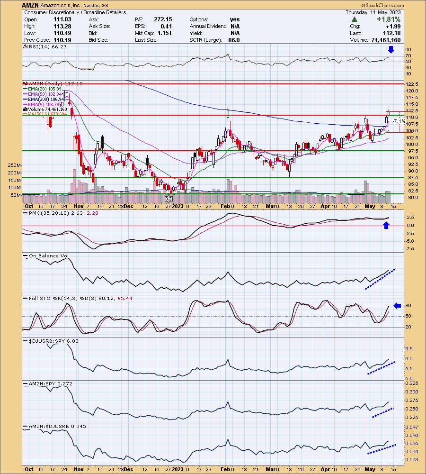Click the Low value '110.49'

[62, 33]
